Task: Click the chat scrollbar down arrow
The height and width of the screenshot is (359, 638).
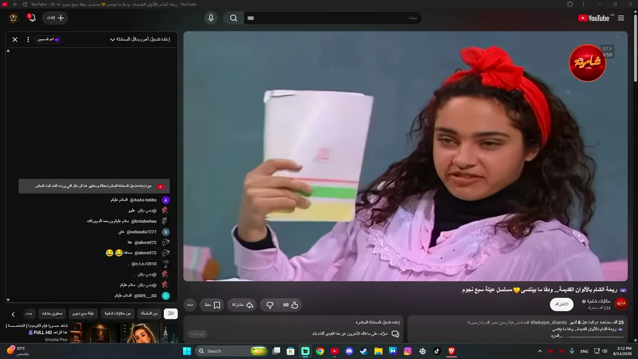Action: click(x=8, y=300)
